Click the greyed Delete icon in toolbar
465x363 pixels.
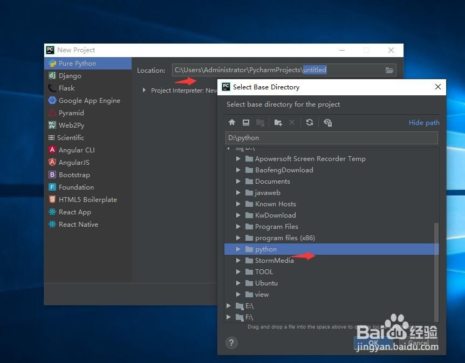(x=292, y=122)
